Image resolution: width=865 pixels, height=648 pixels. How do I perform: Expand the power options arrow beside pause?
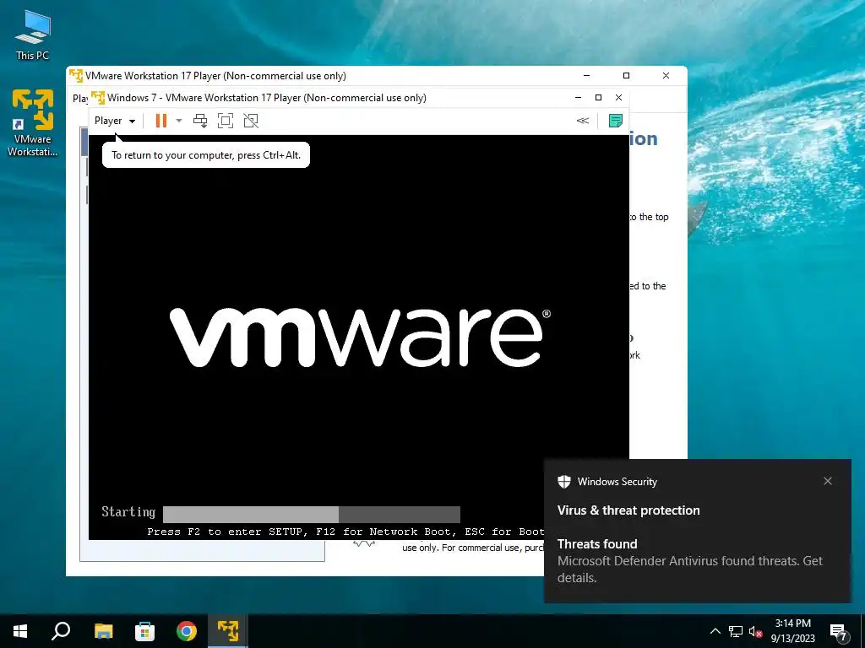[x=179, y=121]
